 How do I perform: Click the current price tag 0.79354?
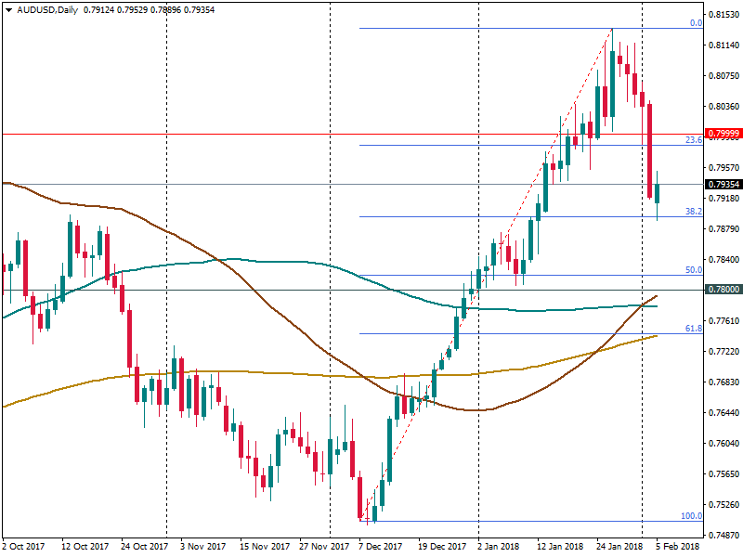click(x=723, y=185)
